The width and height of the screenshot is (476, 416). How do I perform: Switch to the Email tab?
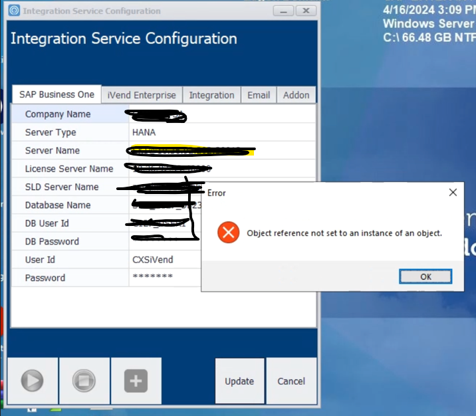coord(259,95)
